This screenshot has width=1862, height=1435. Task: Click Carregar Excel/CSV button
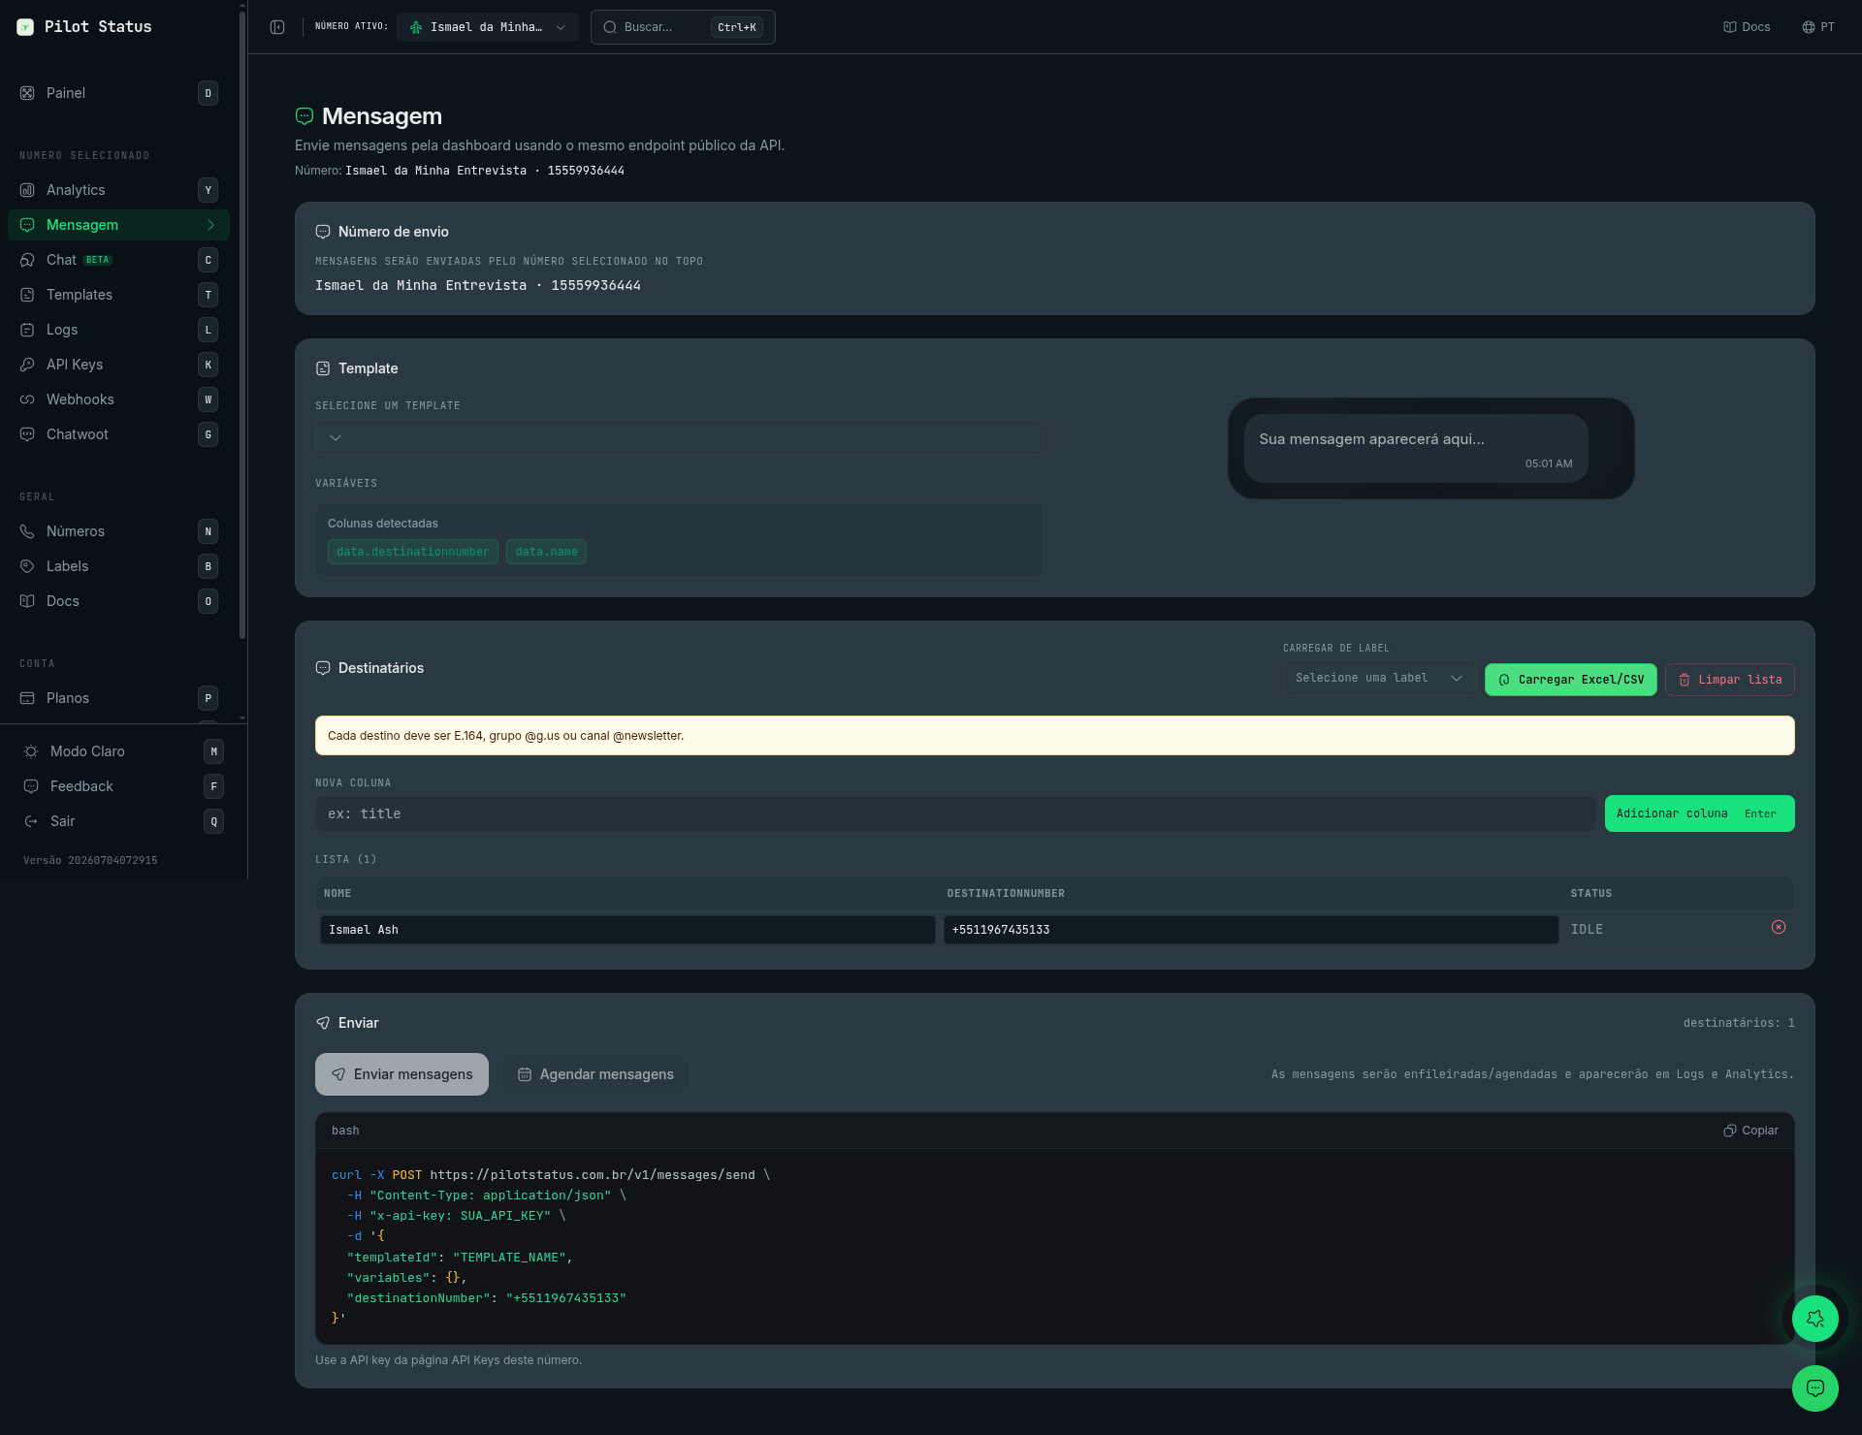coord(1571,680)
